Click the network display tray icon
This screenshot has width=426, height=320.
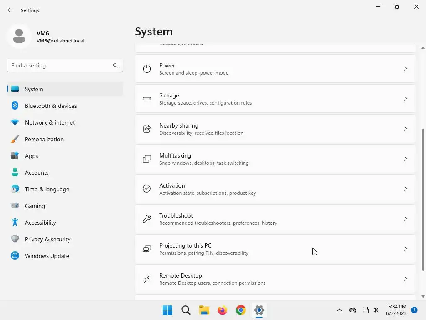[x=366, y=310]
